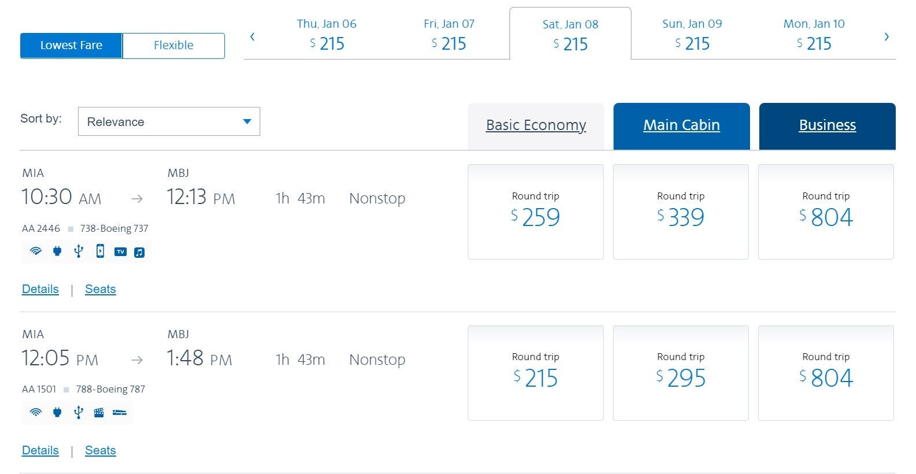This screenshot has width=916, height=474.
Task: Open the Sort by Relevance dropdown
Action: 169,121
